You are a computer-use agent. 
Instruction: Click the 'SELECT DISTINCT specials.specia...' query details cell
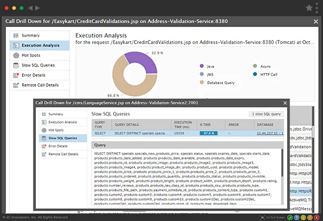pos(141,134)
